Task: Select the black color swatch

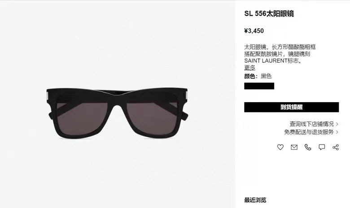Action: pyautogui.click(x=259, y=86)
